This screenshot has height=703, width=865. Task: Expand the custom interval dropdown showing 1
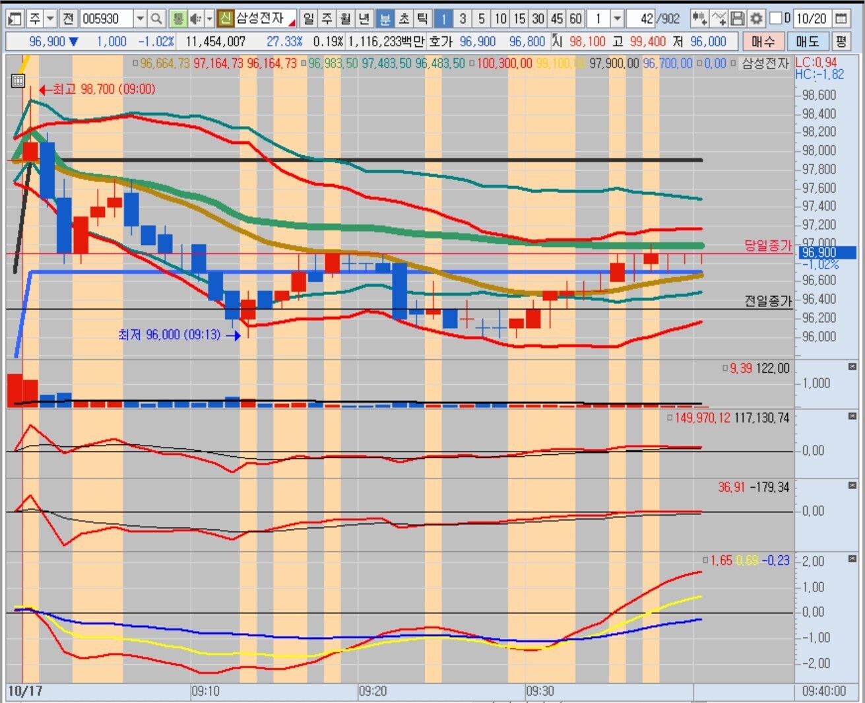(x=617, y=18)
